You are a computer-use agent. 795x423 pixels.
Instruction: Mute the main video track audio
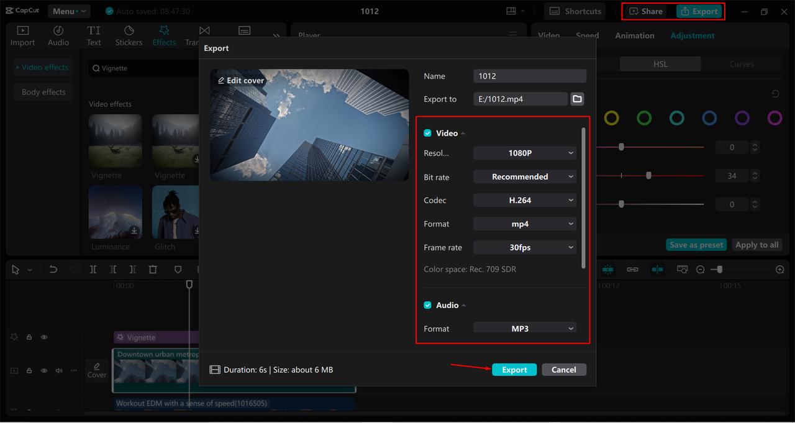59,371
